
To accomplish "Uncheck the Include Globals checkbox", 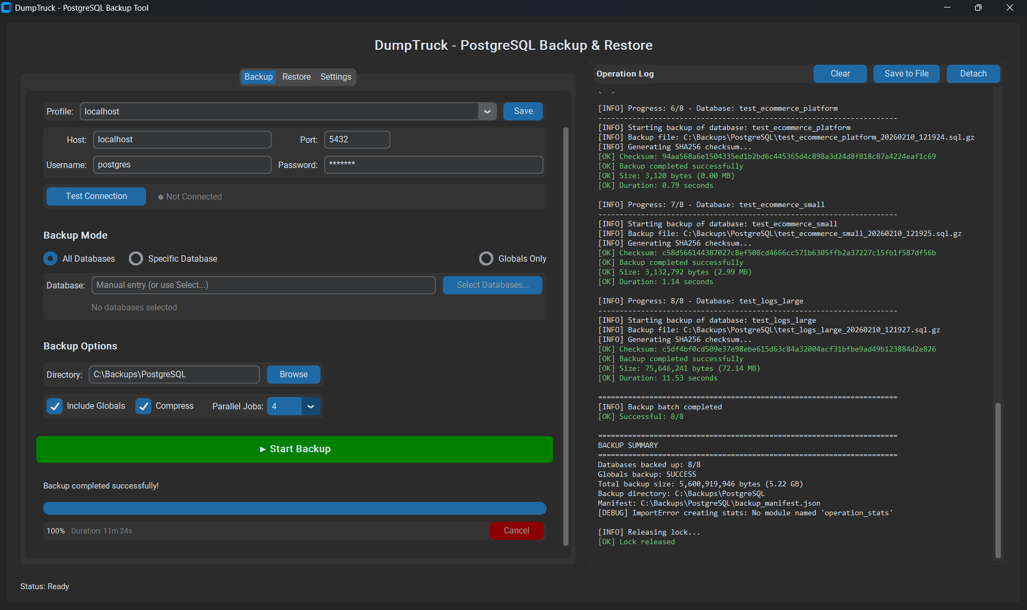I will pyautogui.click(x=55, y=406).
